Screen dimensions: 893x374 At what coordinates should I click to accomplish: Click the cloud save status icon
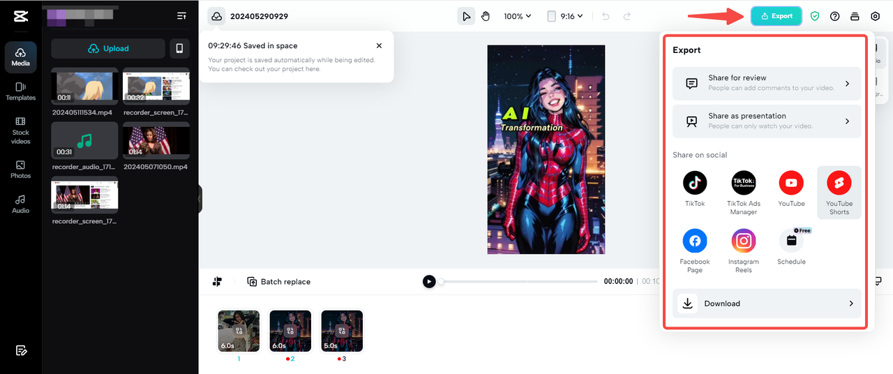(x=216, y=16)
